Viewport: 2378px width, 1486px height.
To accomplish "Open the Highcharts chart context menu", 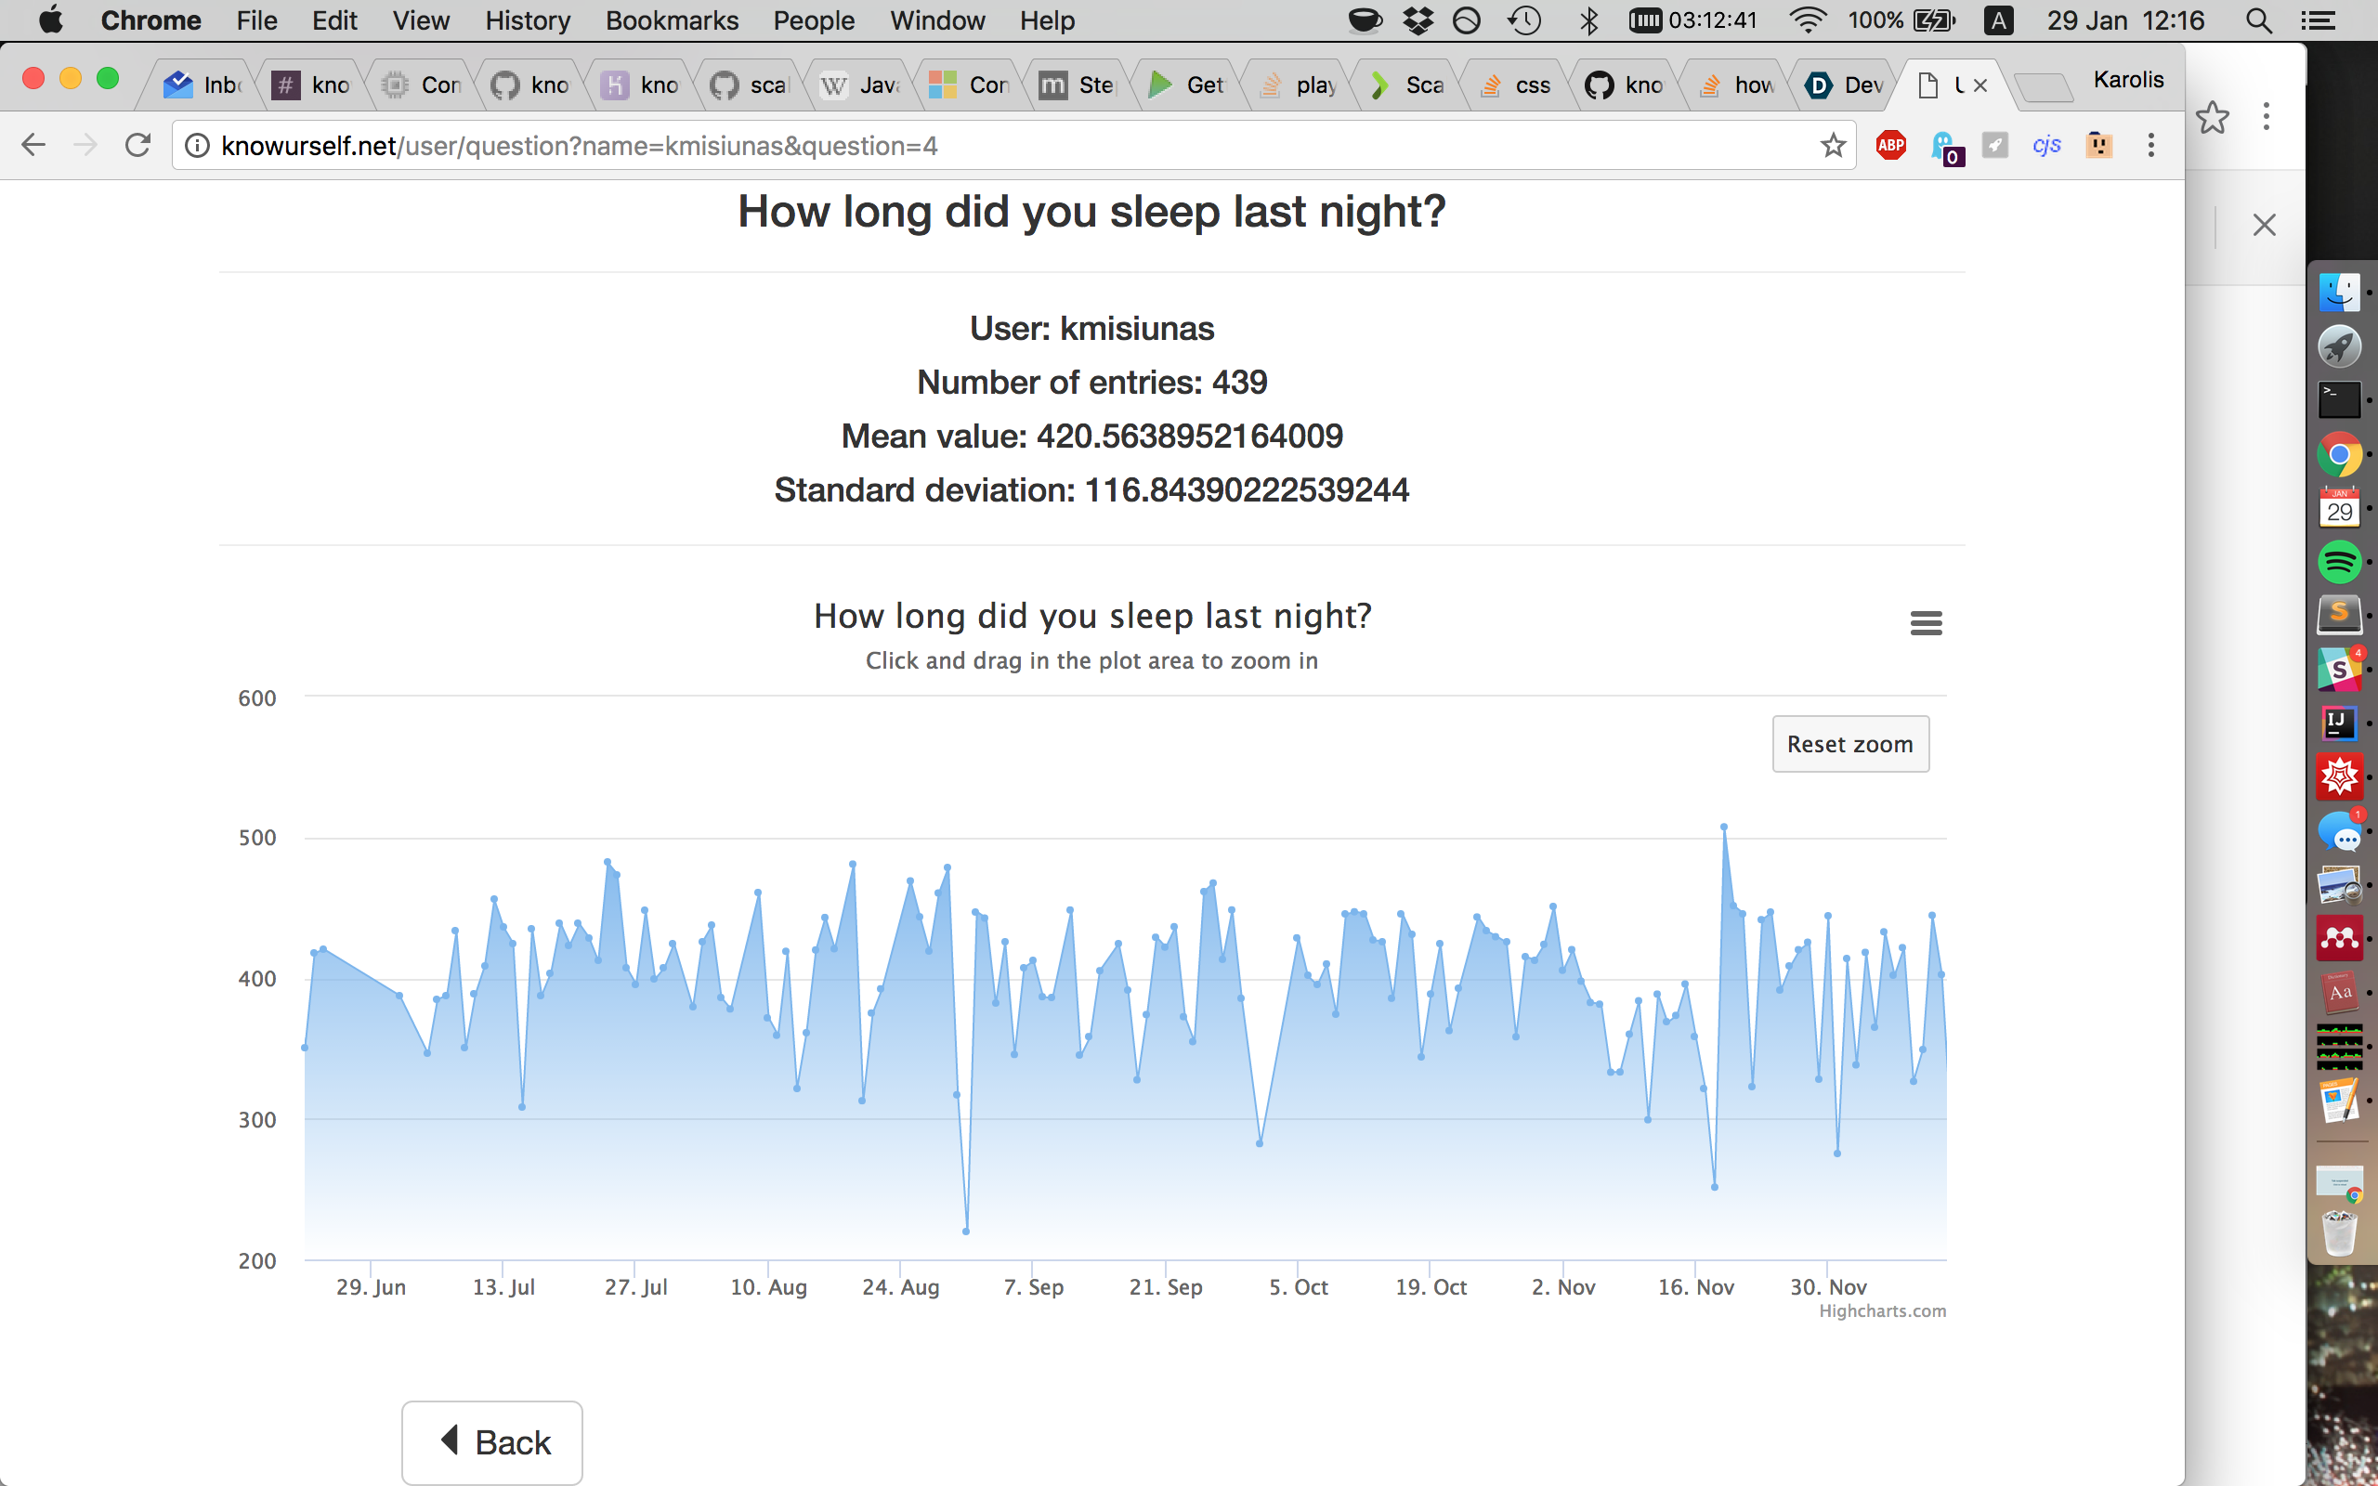I will click(x=1925, y=623).
